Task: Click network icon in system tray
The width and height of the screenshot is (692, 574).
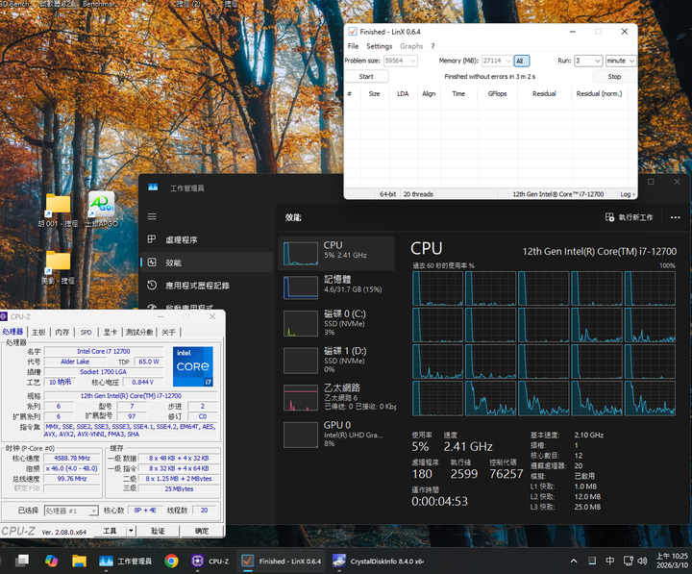Action: tap(628, 561)
